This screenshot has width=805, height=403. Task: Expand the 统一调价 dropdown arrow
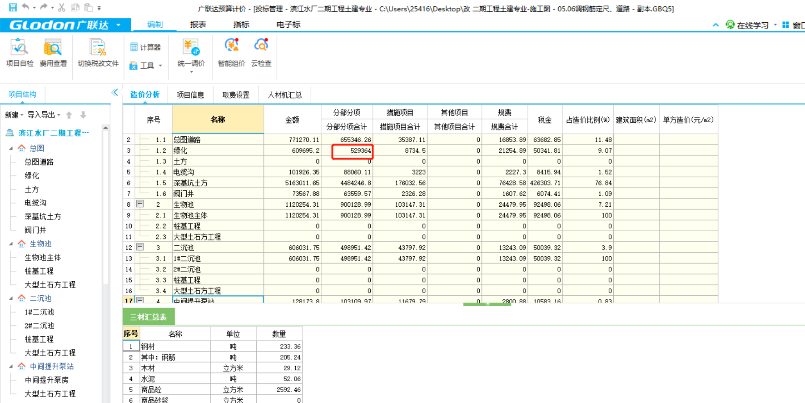tap(191, 72)
